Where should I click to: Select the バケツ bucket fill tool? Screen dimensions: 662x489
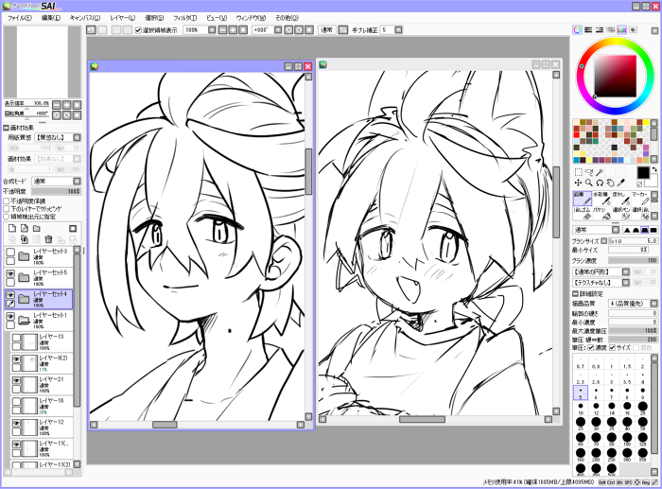601,213
